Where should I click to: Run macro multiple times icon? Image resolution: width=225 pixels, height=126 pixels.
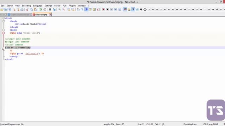tap(116, 9)
